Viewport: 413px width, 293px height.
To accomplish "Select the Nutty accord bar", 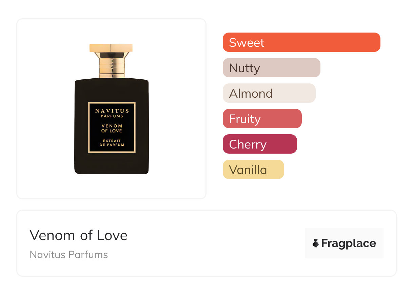I will (271, 68).
